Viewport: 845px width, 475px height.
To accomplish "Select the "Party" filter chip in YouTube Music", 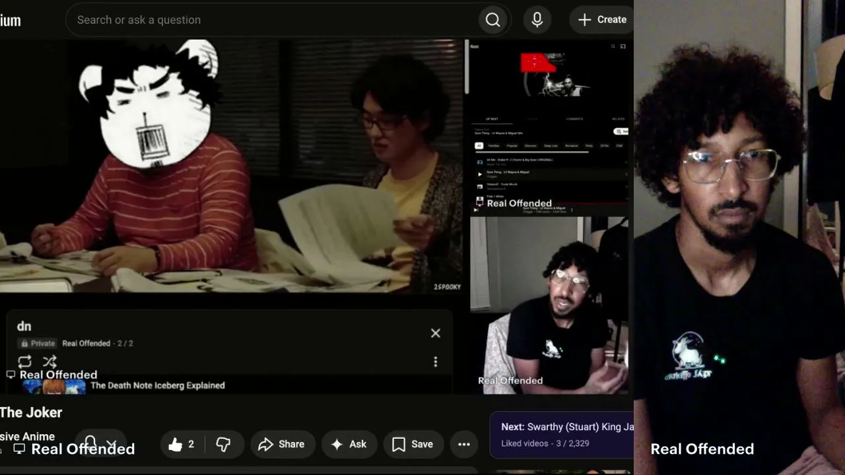I will tap(589, 146).
